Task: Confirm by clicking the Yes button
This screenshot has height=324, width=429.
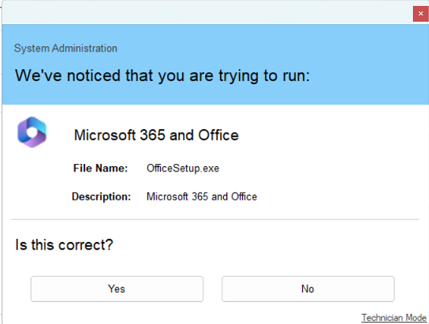Action: (117, 289)
